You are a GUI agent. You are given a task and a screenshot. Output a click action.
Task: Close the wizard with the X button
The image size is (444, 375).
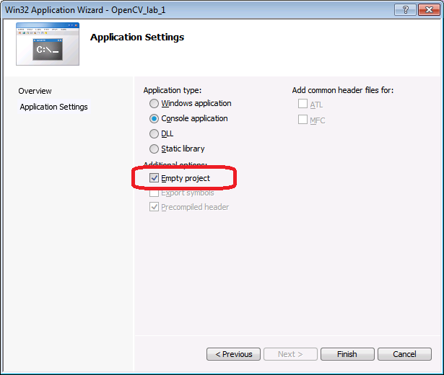[429, 10]
